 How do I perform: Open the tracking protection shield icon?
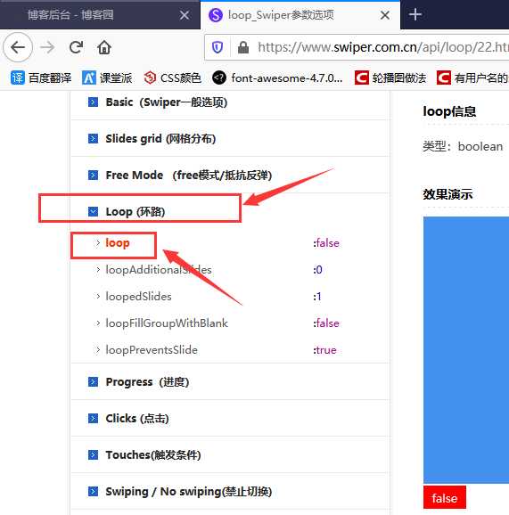(x=218, y=47)
